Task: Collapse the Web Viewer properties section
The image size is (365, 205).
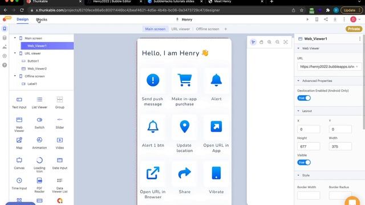Action: [x=299, y=48]
